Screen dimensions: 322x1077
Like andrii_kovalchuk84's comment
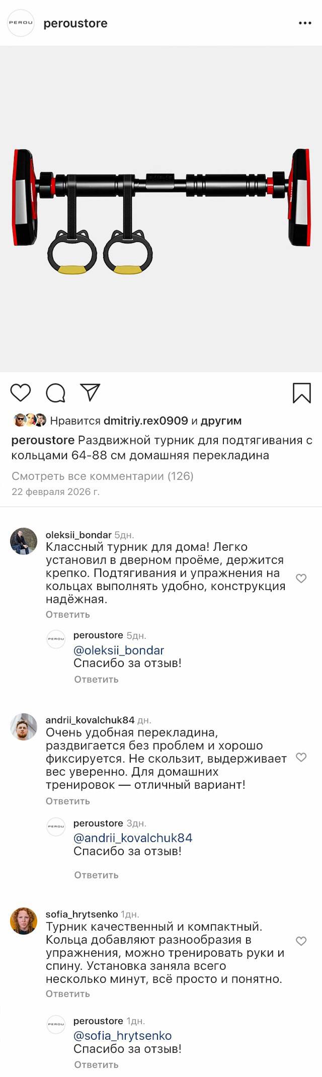301,757
